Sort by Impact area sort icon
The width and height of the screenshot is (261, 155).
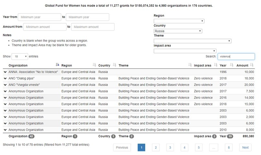pyautogui.click(x=215, y=65)
